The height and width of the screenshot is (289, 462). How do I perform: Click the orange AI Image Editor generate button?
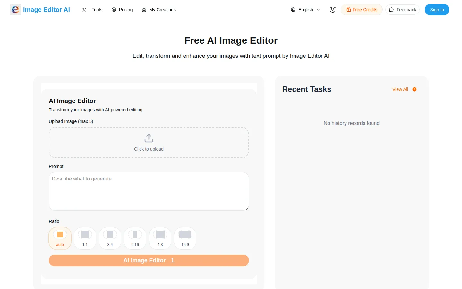tap(149, 260)
